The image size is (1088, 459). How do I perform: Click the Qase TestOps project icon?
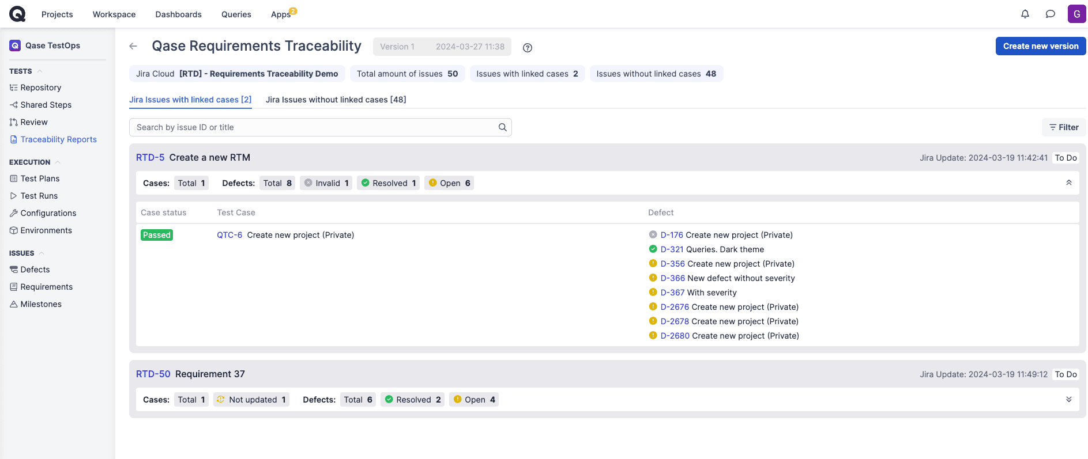click(x=15, y=45)
